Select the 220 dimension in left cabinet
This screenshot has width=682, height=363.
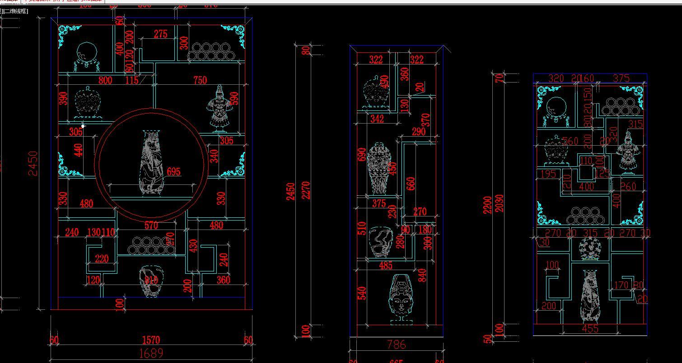102,259
